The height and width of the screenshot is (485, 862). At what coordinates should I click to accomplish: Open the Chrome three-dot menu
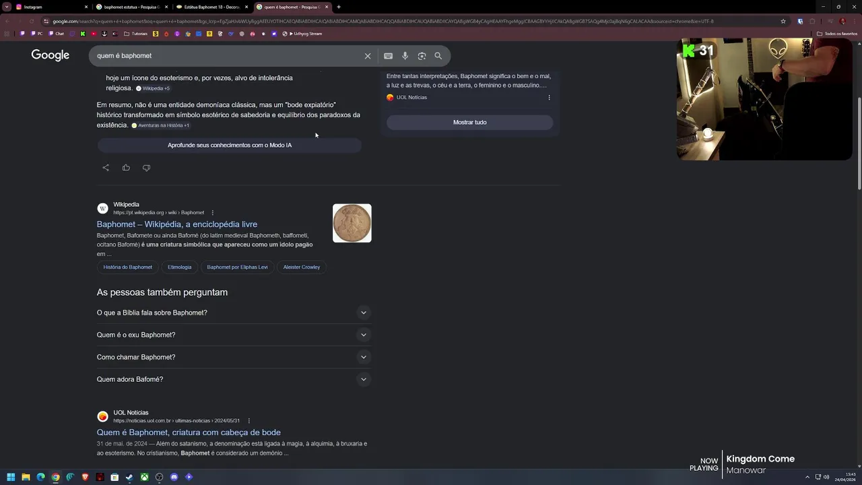point(854,22)
